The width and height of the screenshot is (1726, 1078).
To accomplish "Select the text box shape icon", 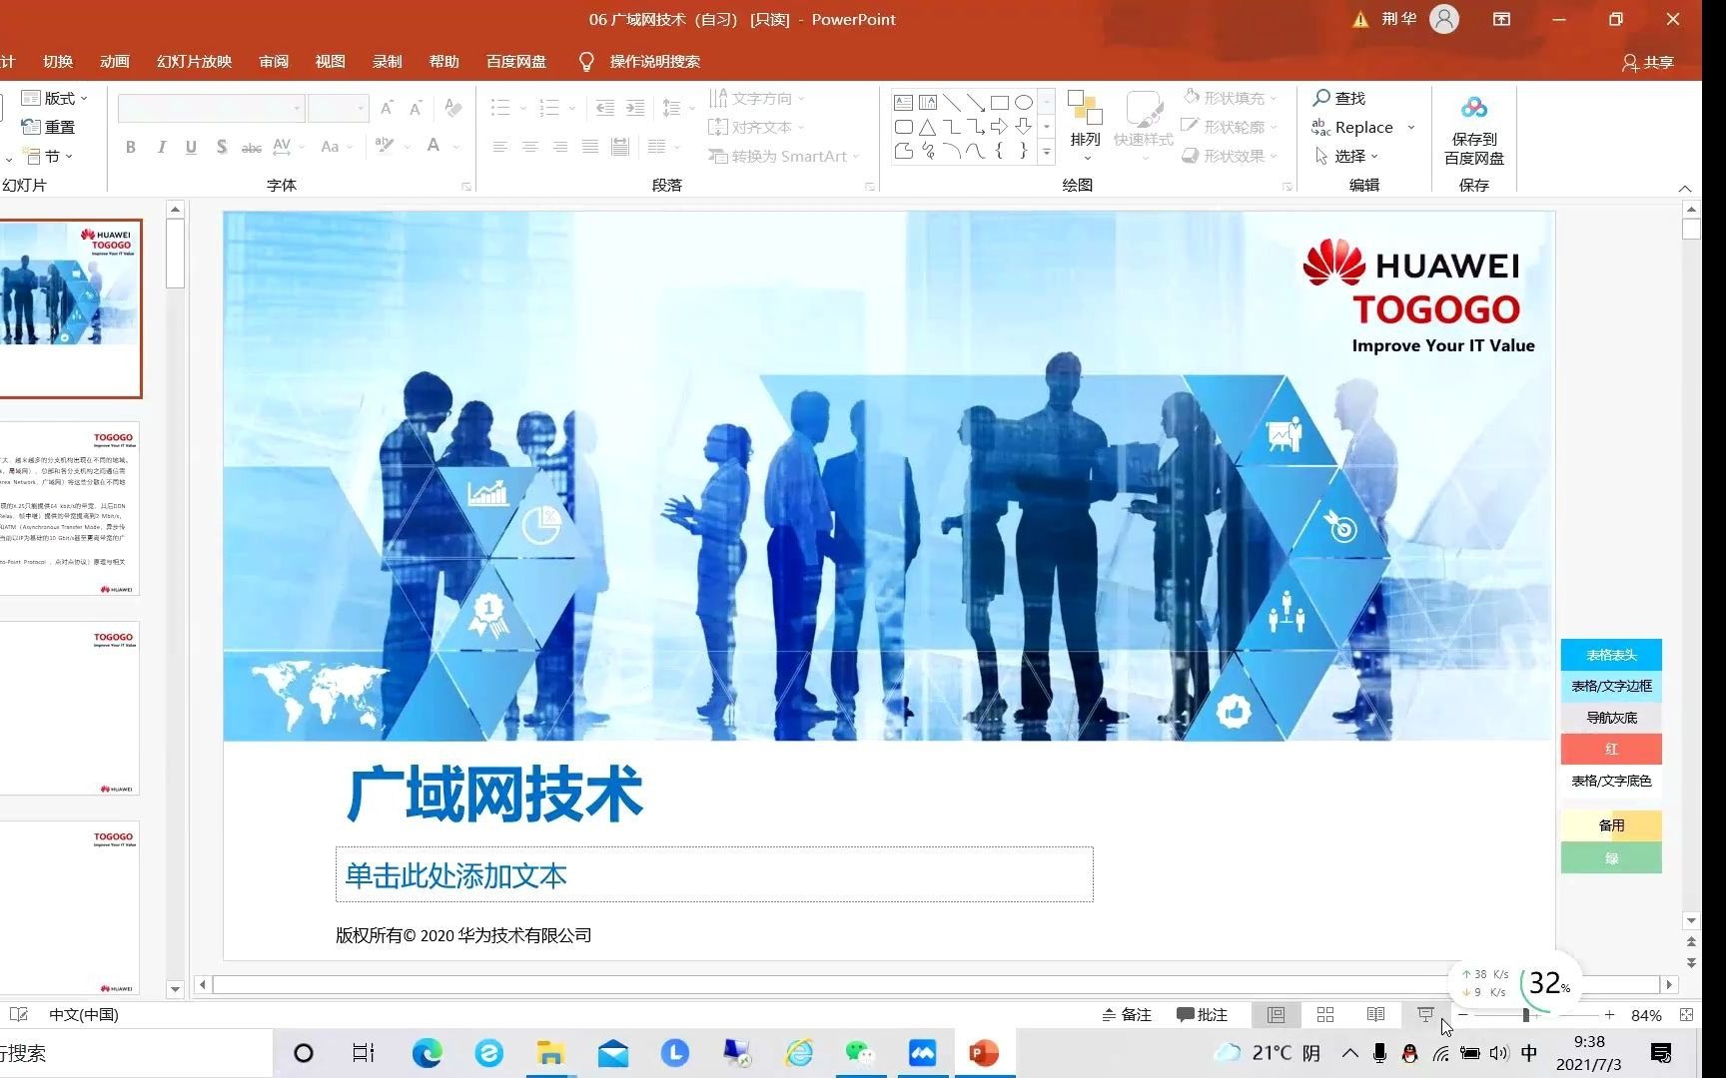I will 903,102.
